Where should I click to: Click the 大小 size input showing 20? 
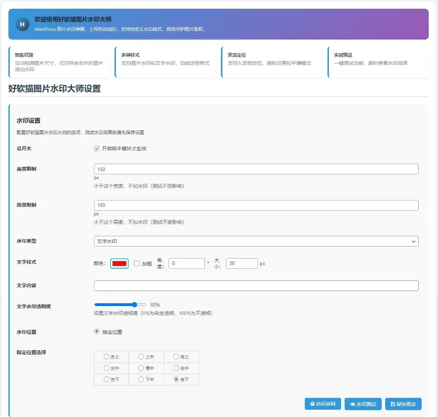pyautogui.click(x=242, y=263)
